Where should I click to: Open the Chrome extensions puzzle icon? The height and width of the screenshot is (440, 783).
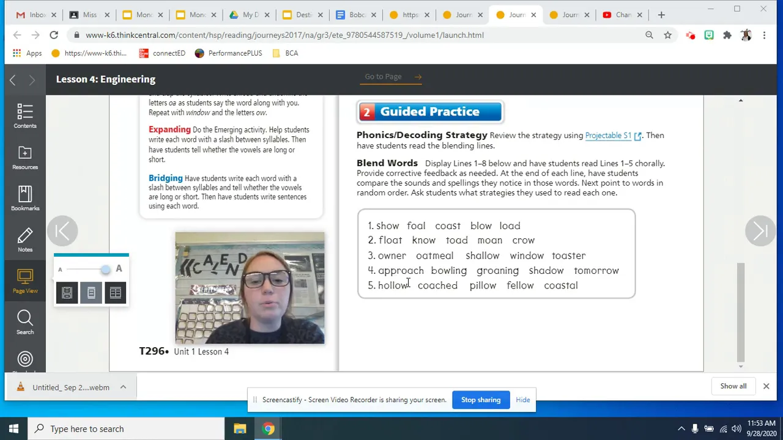(x=727, y=35)
